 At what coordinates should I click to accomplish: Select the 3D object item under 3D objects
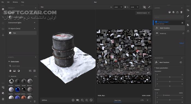[x=22, y=33]
